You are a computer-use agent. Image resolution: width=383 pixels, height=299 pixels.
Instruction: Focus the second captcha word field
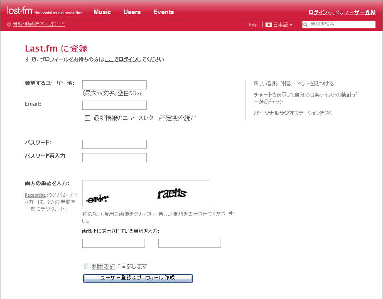pyautogui.click(x=189, y=243)
